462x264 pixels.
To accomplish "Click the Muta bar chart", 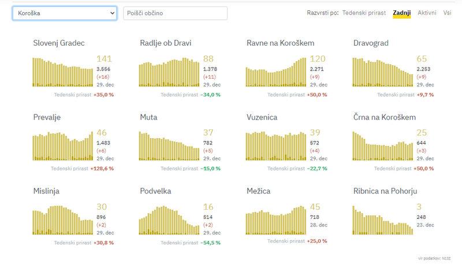I will pos(169,146).
